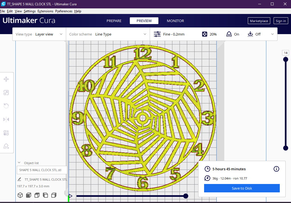Click the upper layer slider handle
Screen dimensions: 291x203
(x=286, y=59)
